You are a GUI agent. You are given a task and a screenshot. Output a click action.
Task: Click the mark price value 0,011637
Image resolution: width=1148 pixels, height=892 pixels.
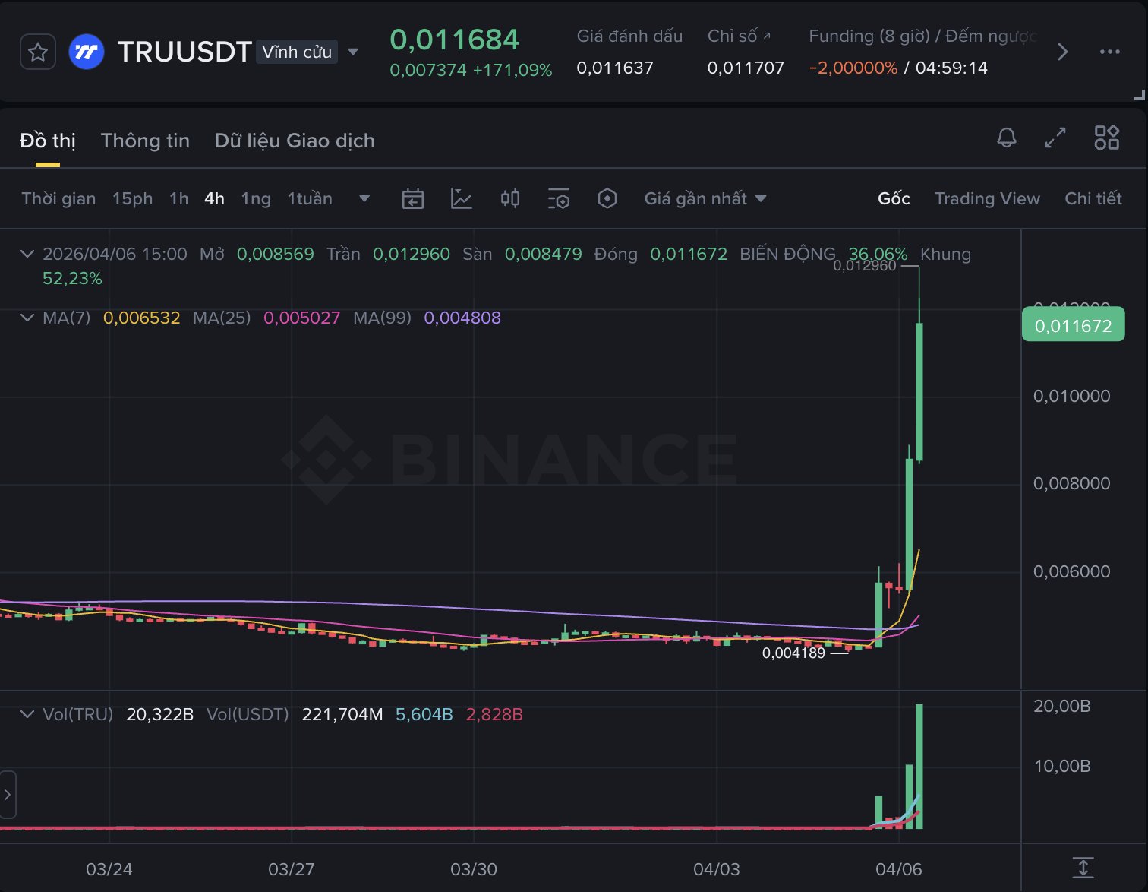pyautogui.click(x=615, y=68)
